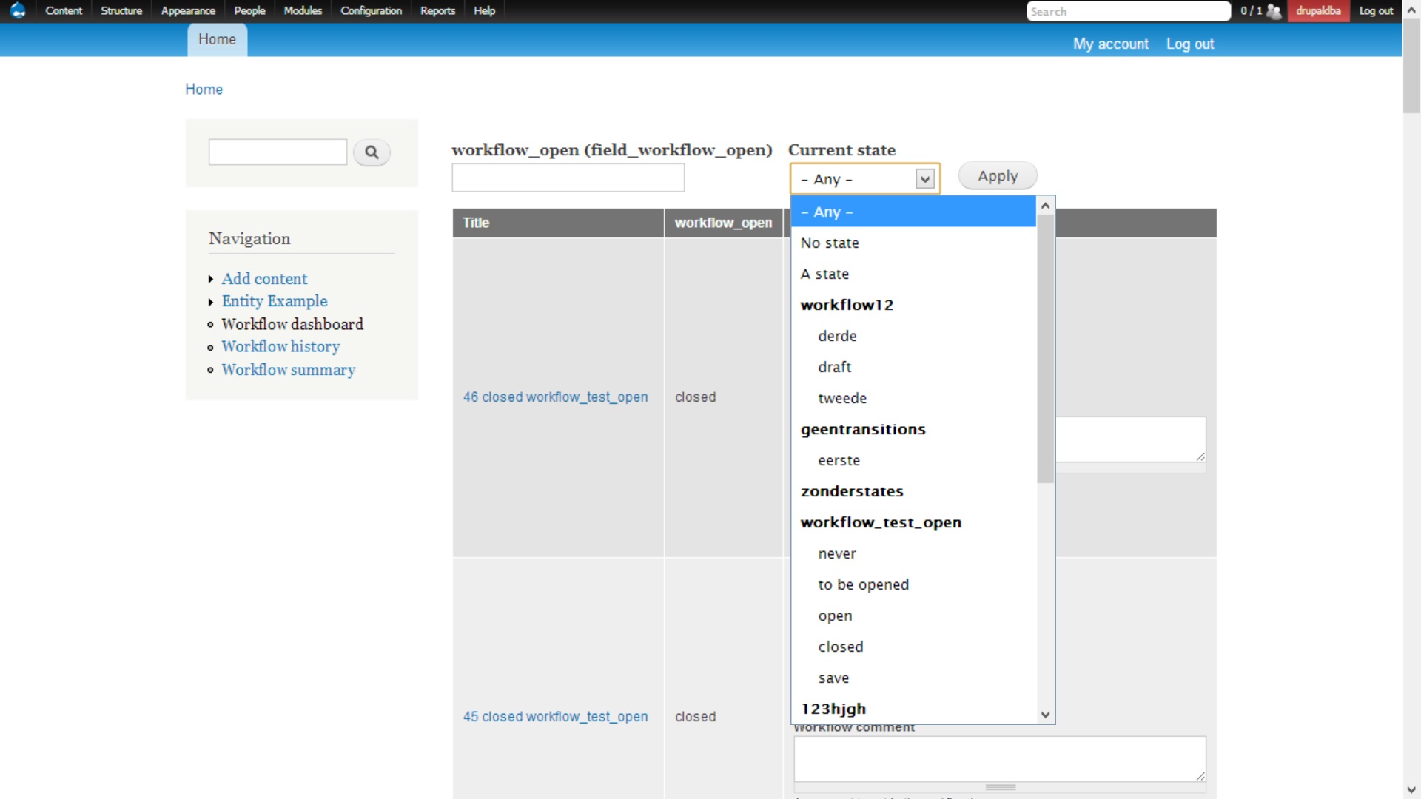
Task: Click the Apply button
Action: (997, 175)
